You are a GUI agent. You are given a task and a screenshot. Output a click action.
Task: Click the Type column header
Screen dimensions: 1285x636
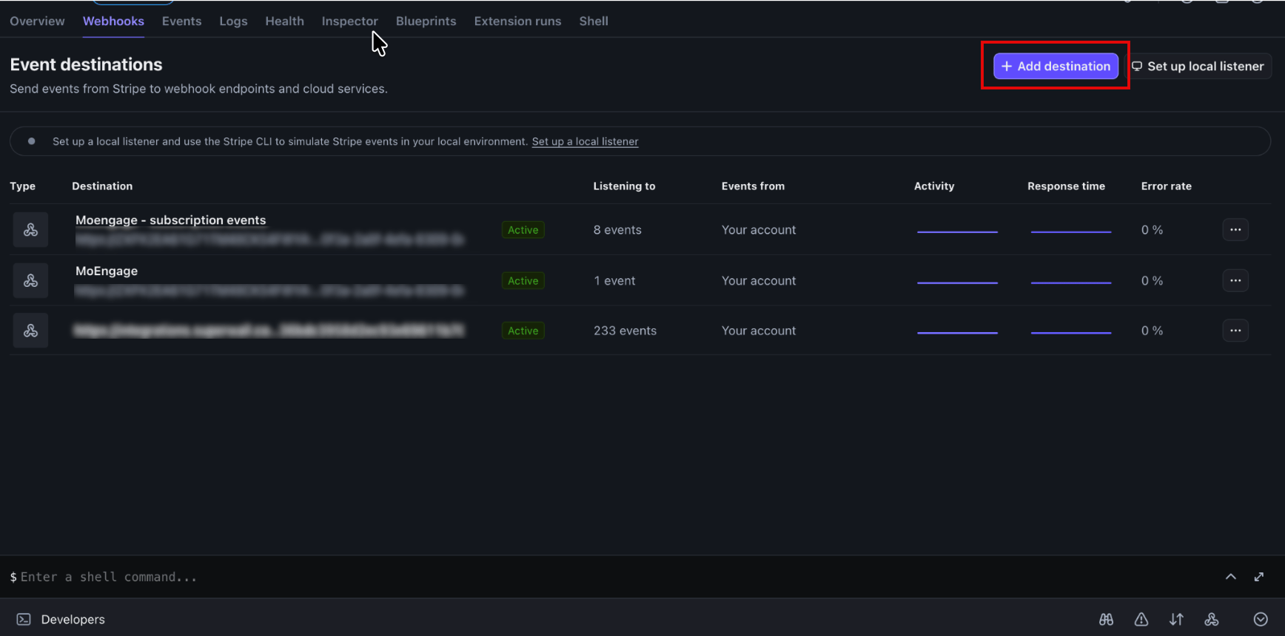coord(22,186)
